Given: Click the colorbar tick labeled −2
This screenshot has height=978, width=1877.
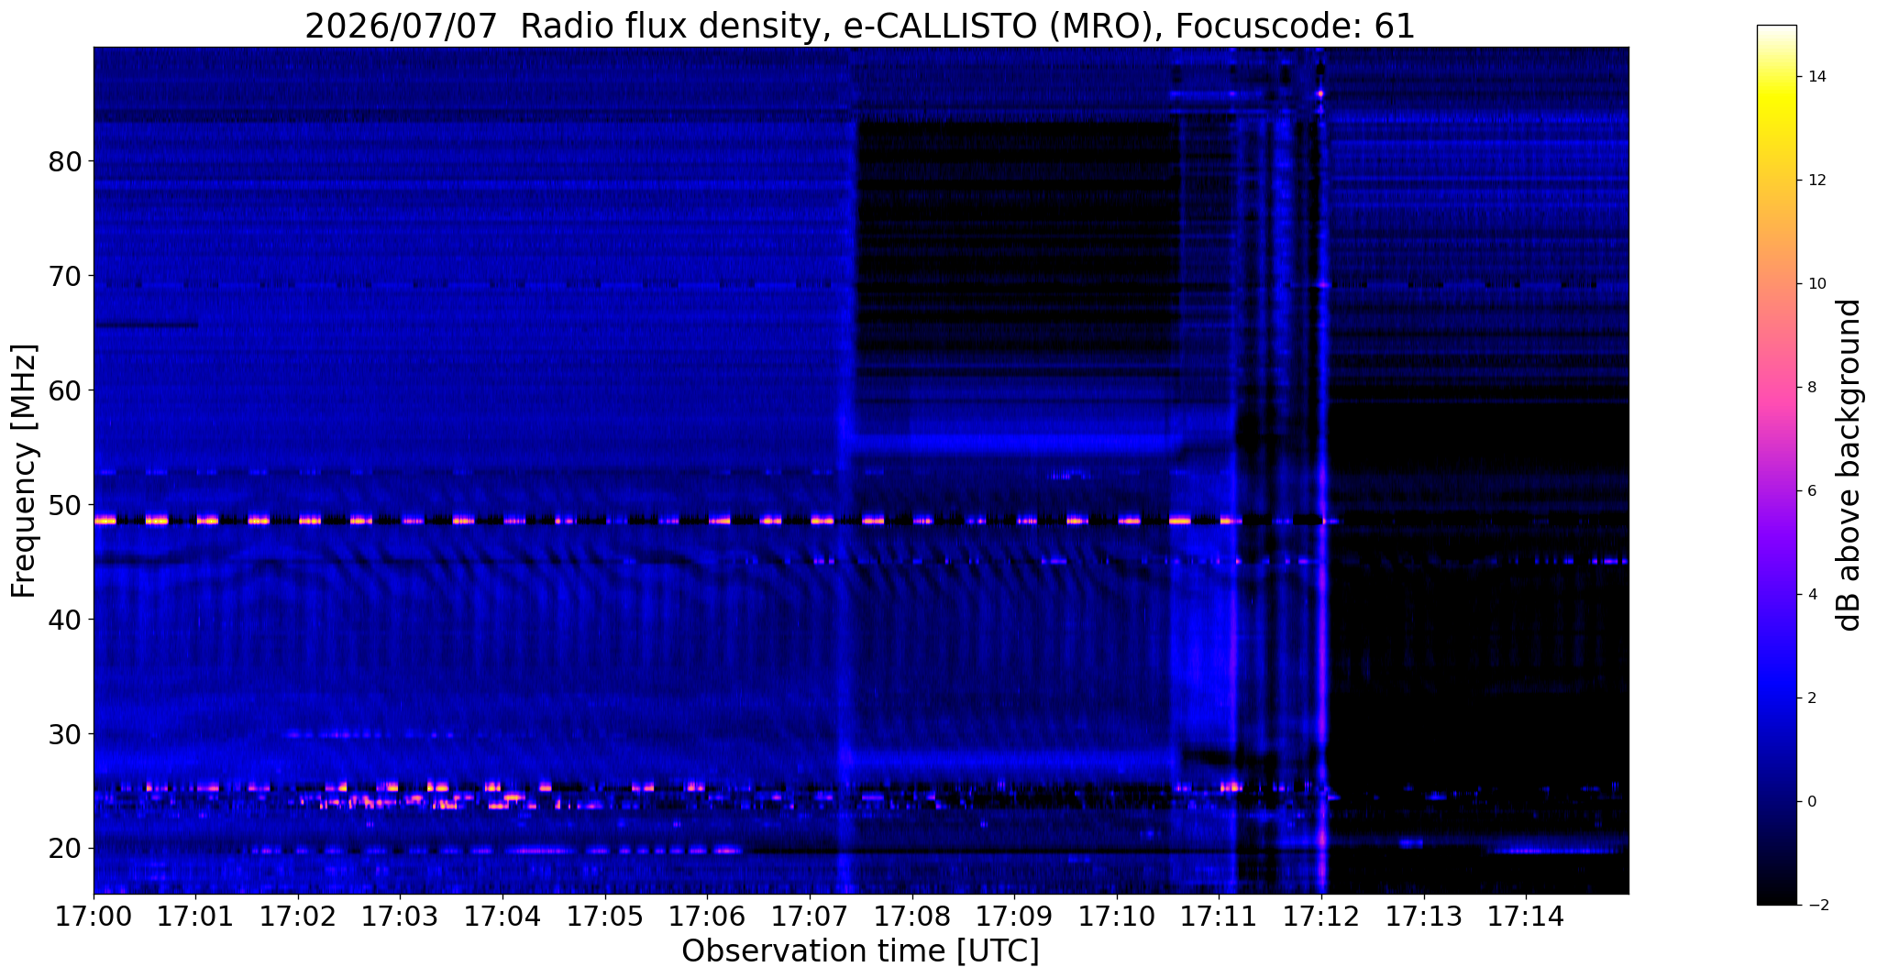Looking at the screenshot, I should coord(1814,906).
